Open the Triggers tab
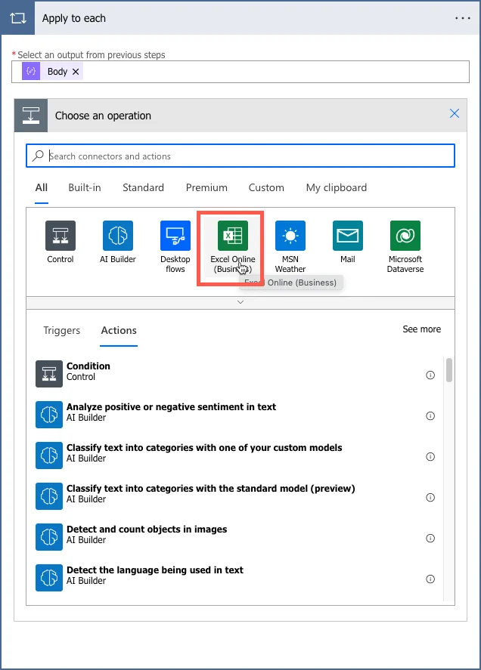This screenshot has height=670, width=481. pyautogui.click(x=61, y=330)
